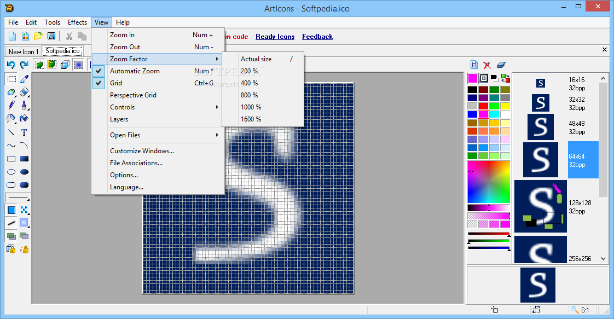Click the Redo arrow icon
614x319 pixels.
pyautogui.click(x=24, y=65)
